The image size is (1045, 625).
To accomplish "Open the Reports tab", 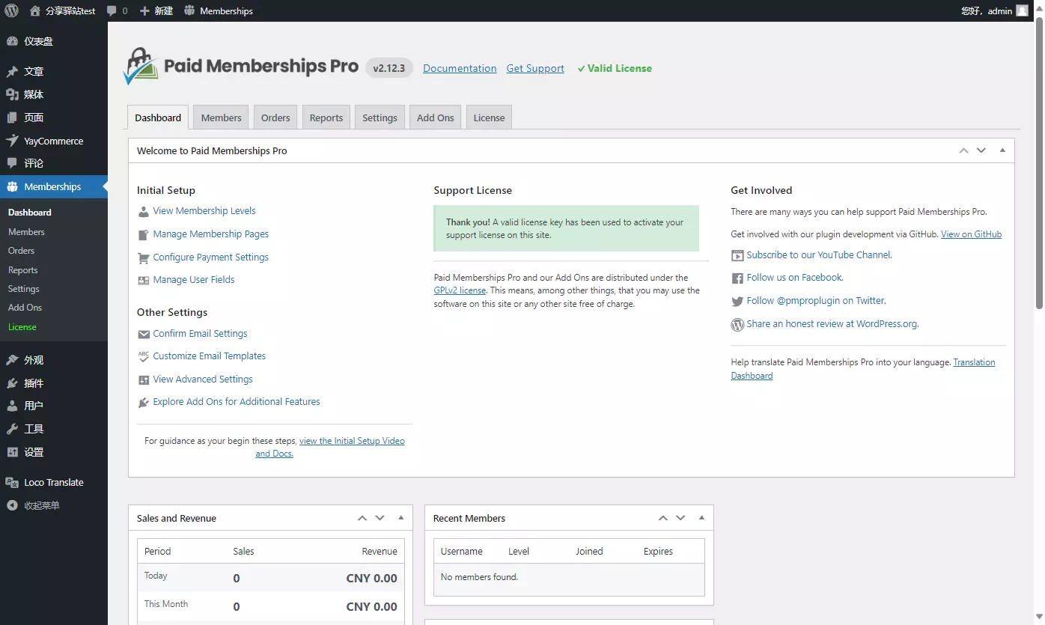I will (x=326, y=118).
